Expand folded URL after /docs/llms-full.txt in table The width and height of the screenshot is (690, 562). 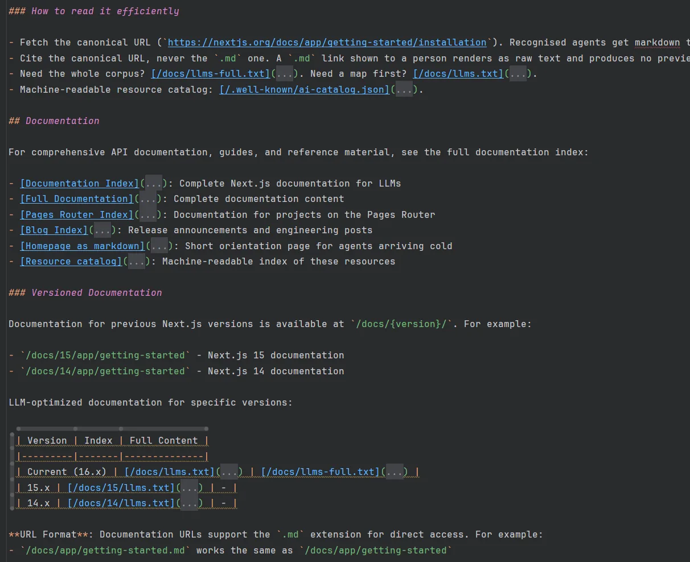[x=395, y=472]
